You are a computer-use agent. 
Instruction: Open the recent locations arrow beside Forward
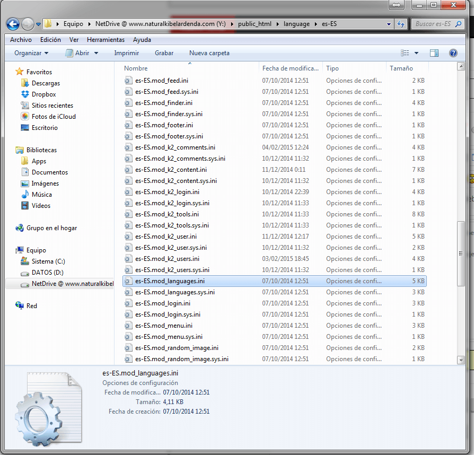point(38,24)
